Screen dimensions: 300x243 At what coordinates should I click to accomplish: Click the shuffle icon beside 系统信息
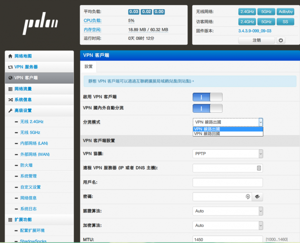(10, 100)
